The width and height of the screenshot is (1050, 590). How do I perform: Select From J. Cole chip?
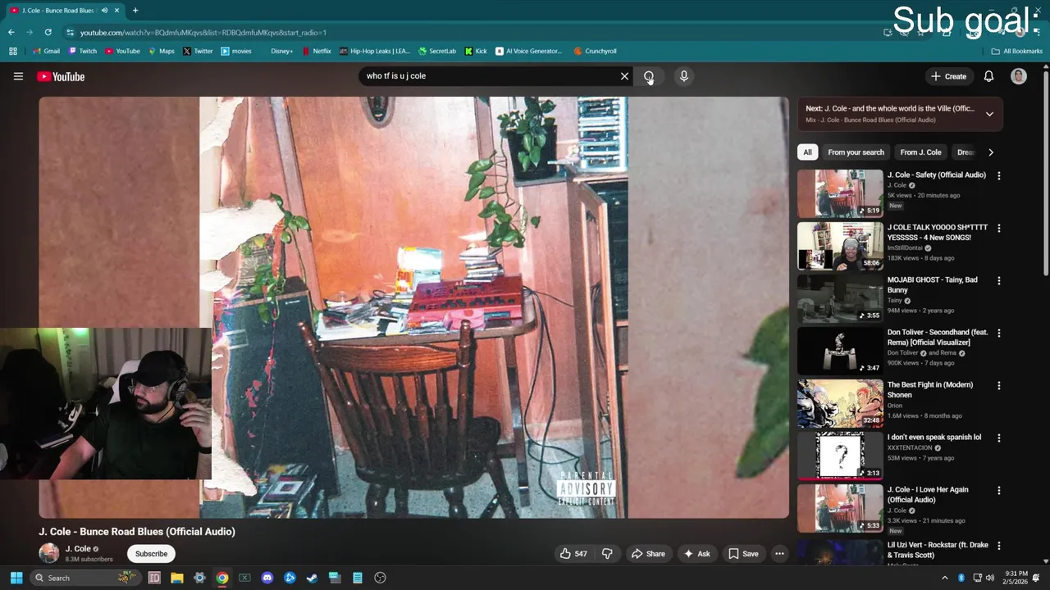tap(920, 152)
